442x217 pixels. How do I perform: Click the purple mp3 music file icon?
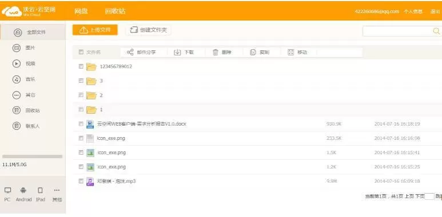(90, 181)
